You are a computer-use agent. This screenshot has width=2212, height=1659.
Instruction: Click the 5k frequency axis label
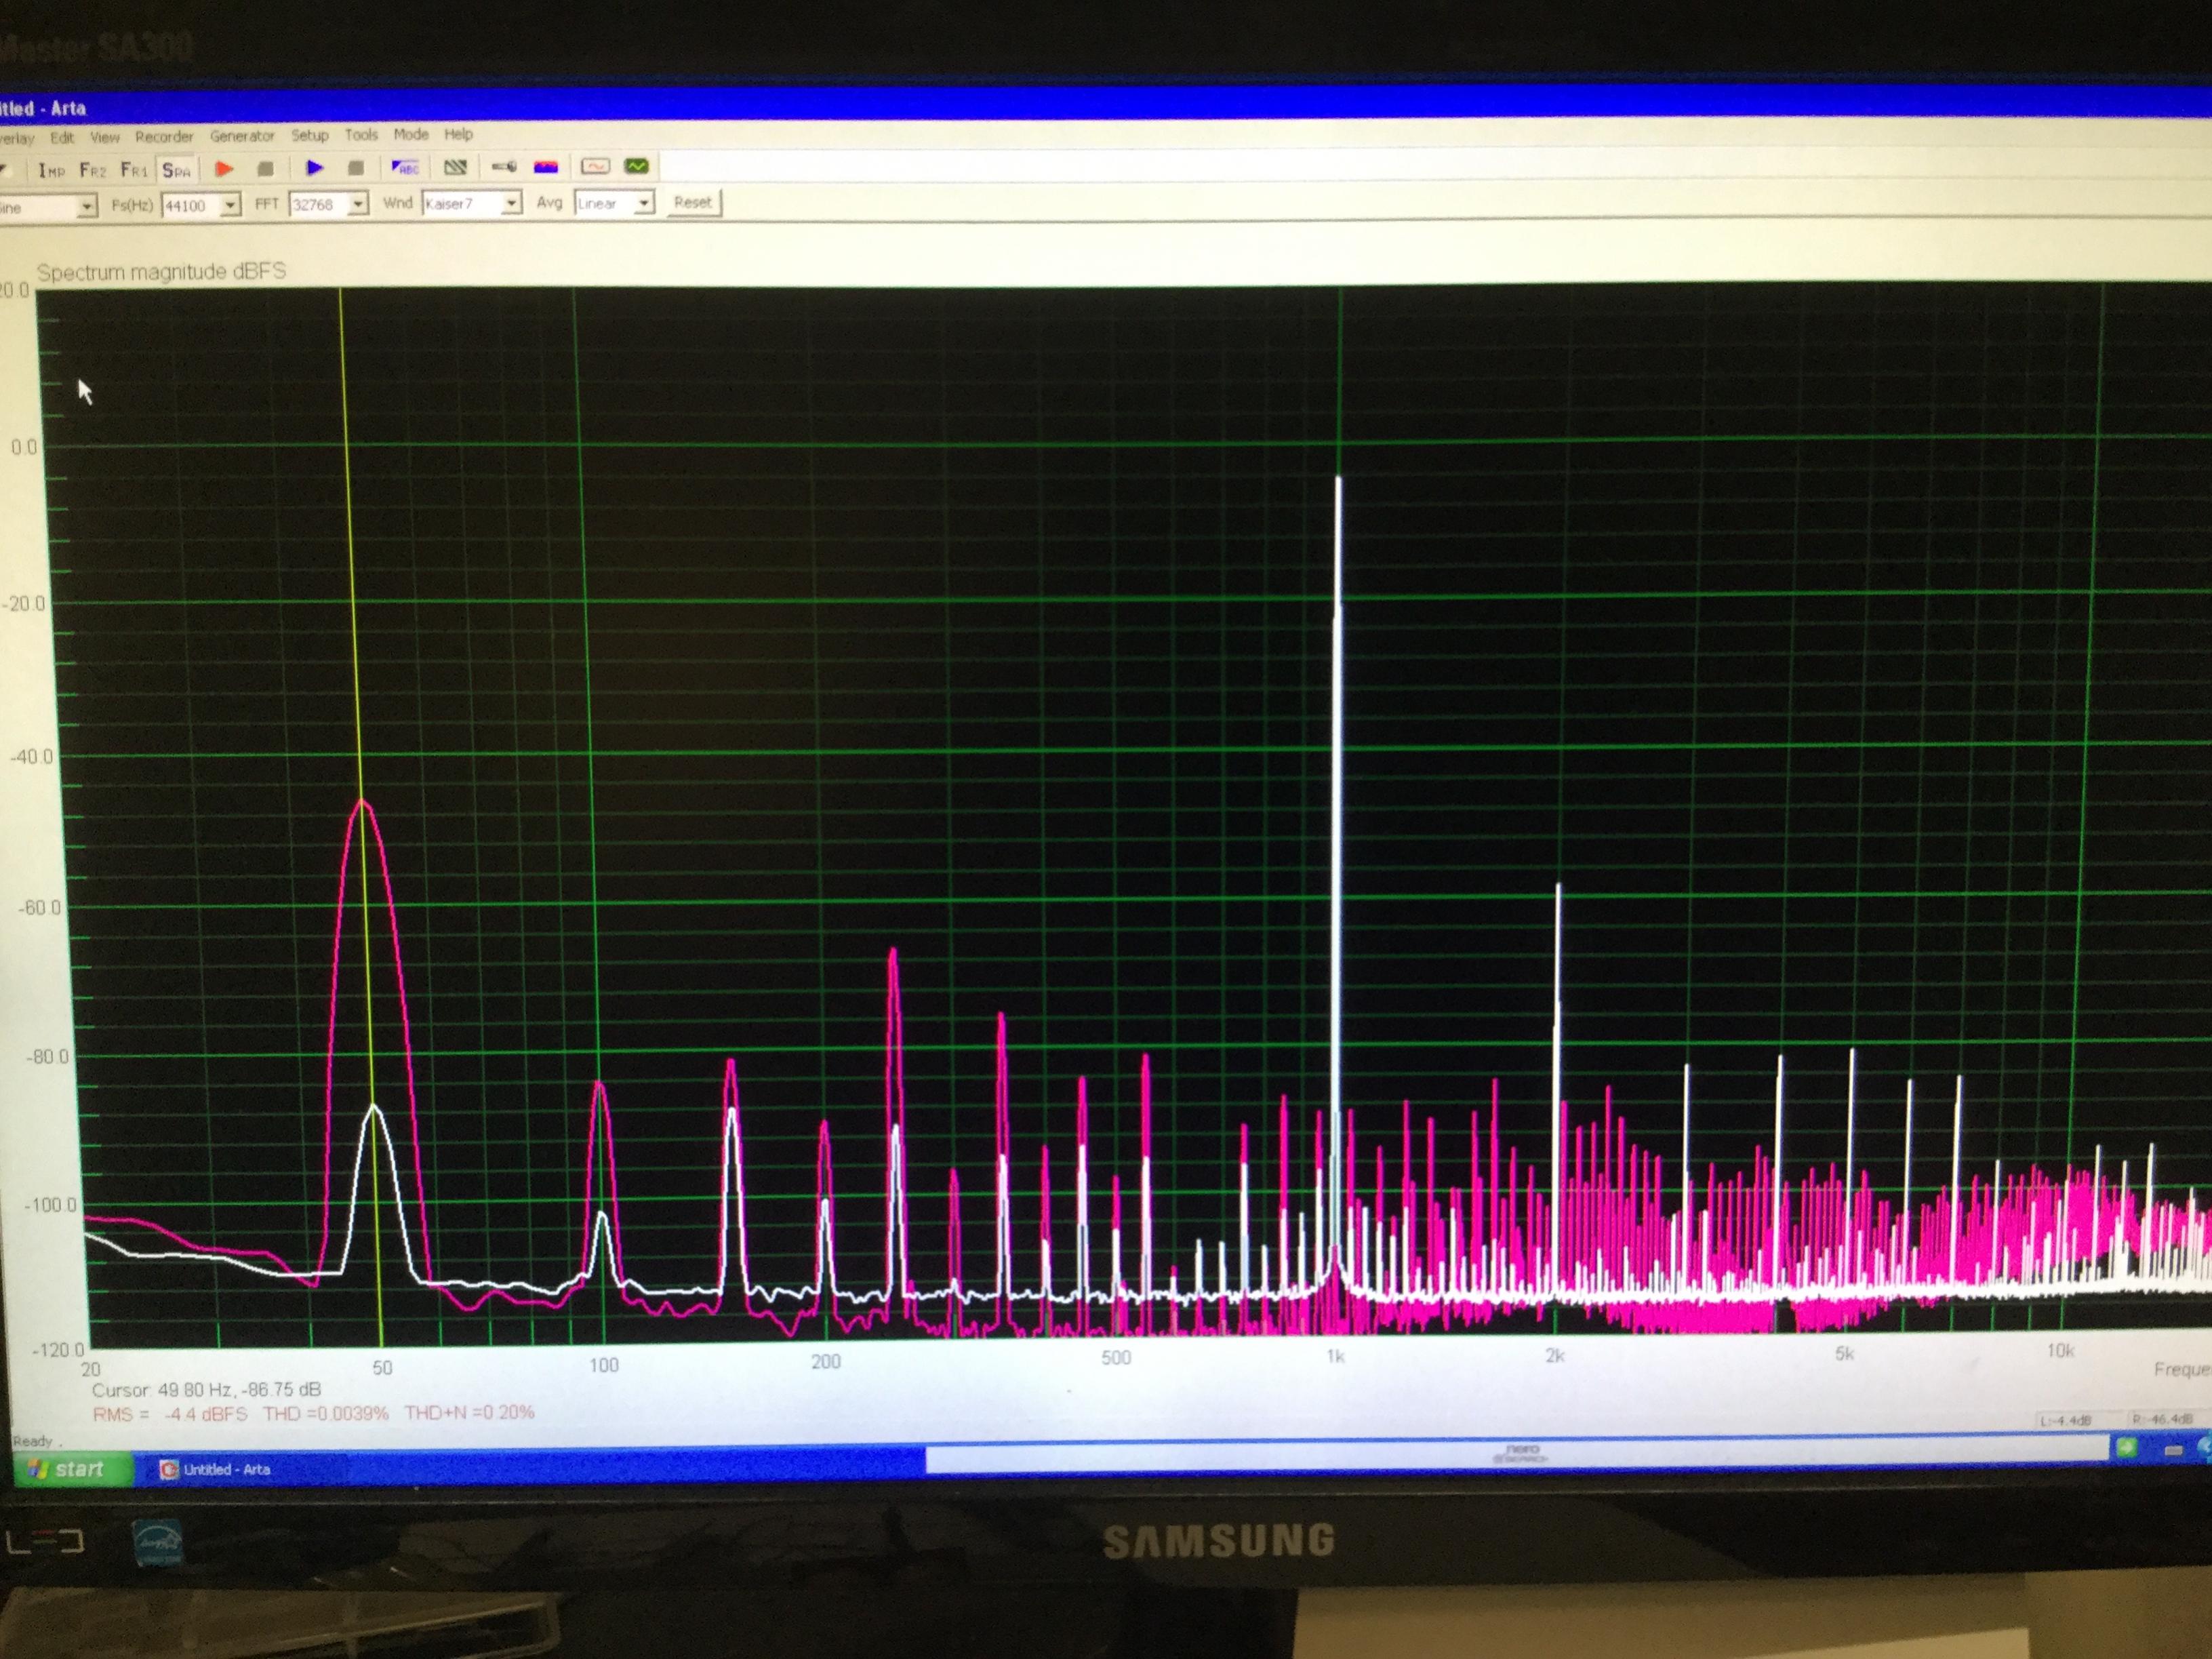click(1844, 1354)
